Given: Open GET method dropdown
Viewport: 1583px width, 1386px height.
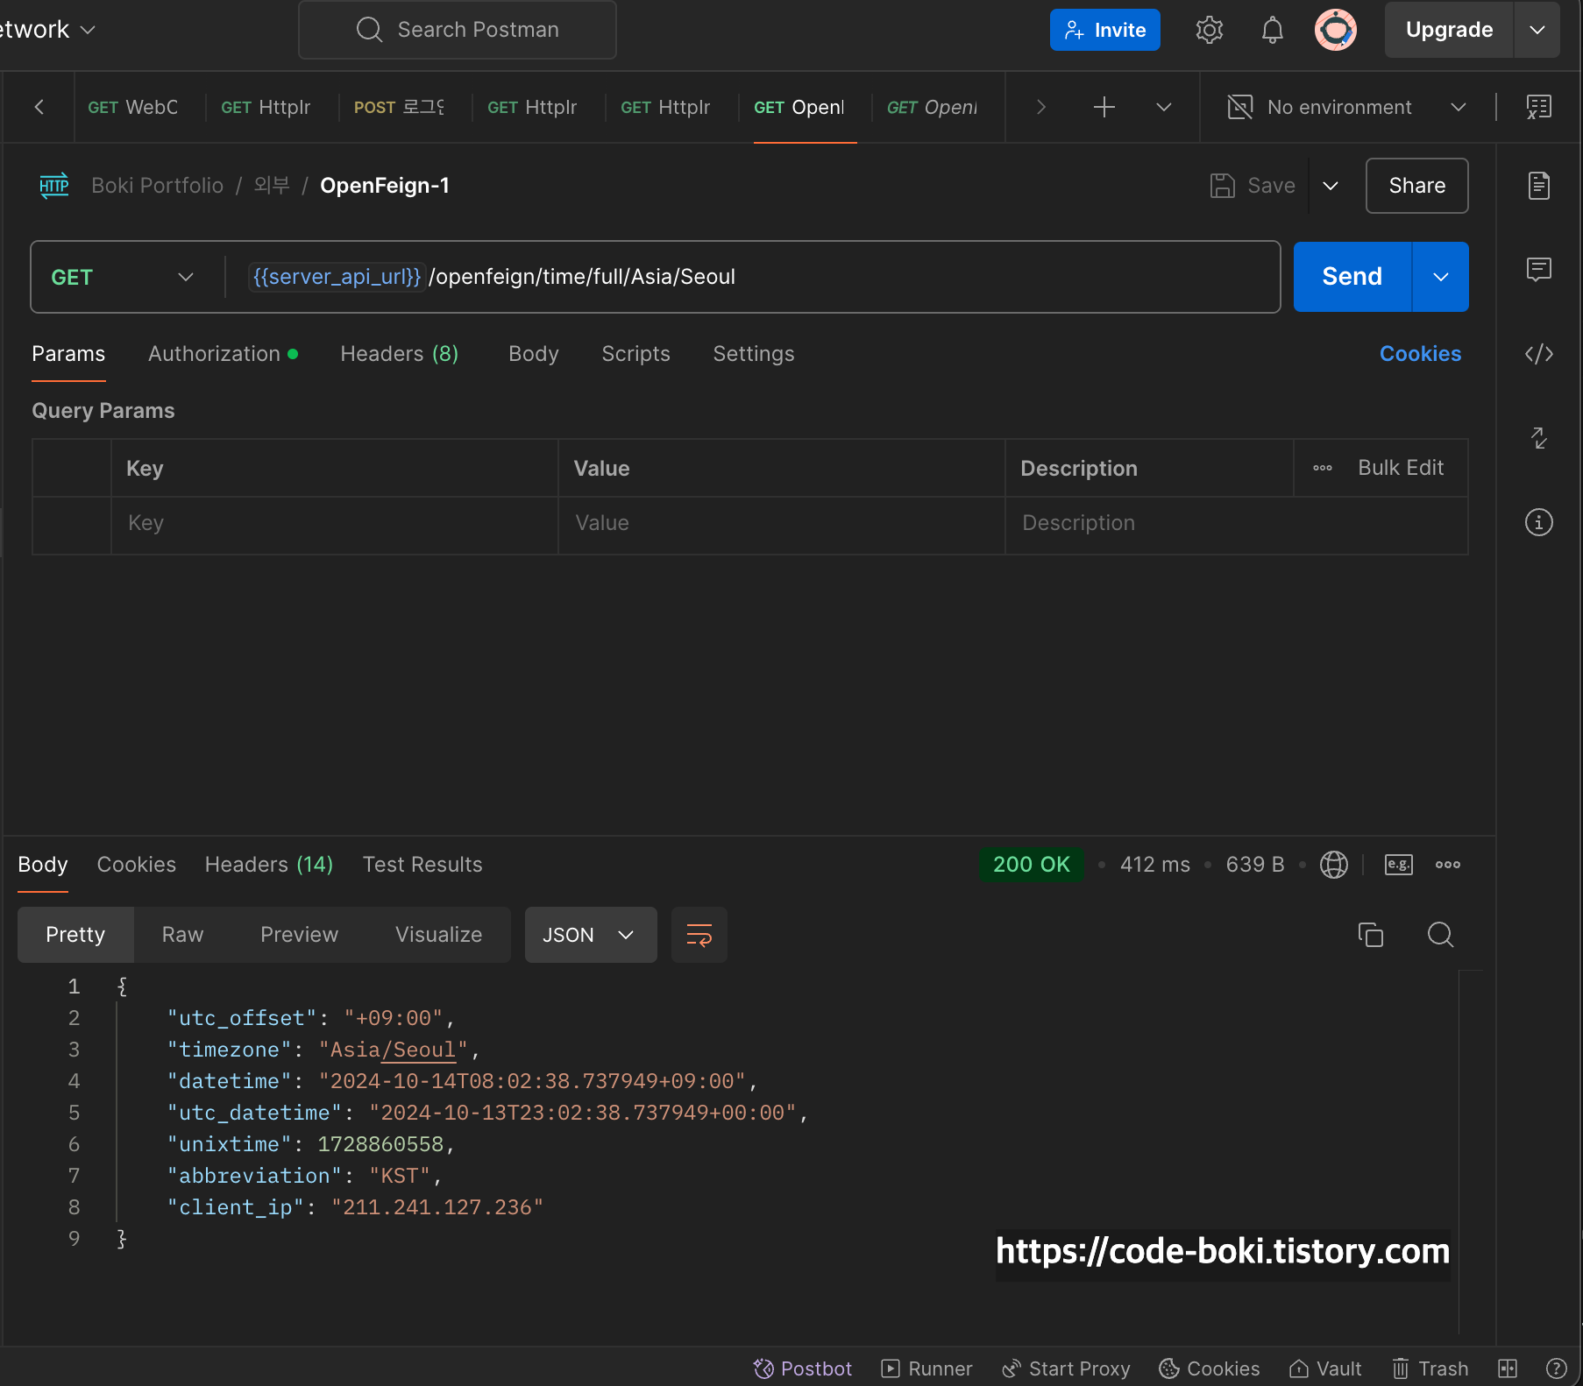Looking at the screenshot, I should pyautogui.click(x=123, y=277).
